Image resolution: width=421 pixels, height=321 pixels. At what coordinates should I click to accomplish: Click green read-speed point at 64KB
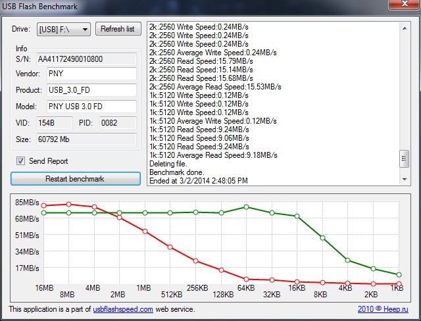click(x=247, y=207)
